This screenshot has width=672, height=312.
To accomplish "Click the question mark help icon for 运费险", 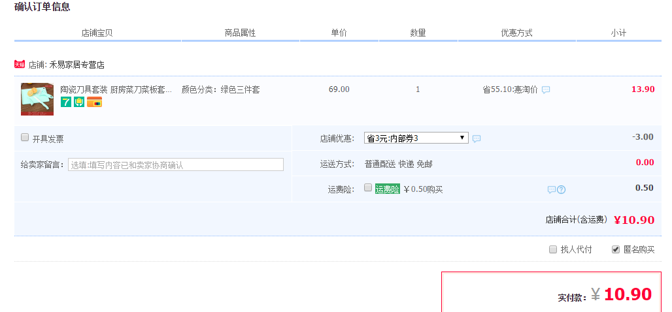I will [x=561, y=189].
